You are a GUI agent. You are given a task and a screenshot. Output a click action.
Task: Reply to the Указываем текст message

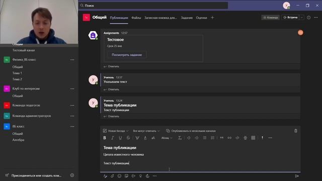(111, 89)
